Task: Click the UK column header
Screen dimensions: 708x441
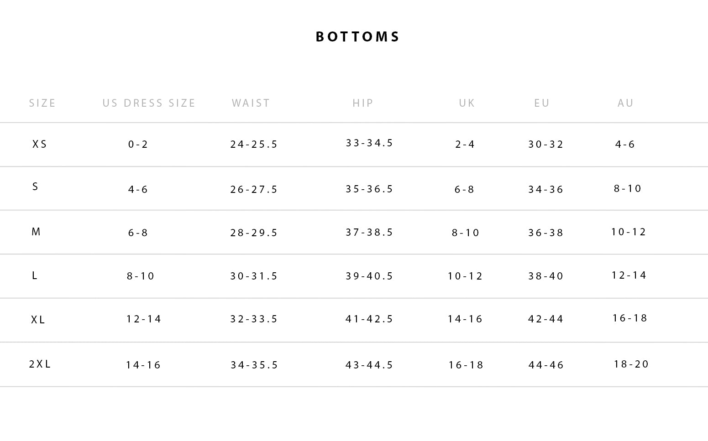Action: (467, 104)
